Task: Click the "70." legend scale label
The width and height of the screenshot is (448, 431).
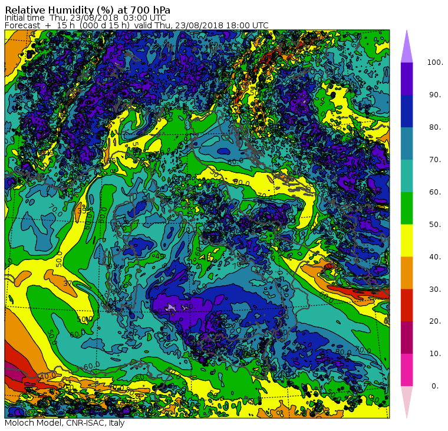Action: pos(435,159)
